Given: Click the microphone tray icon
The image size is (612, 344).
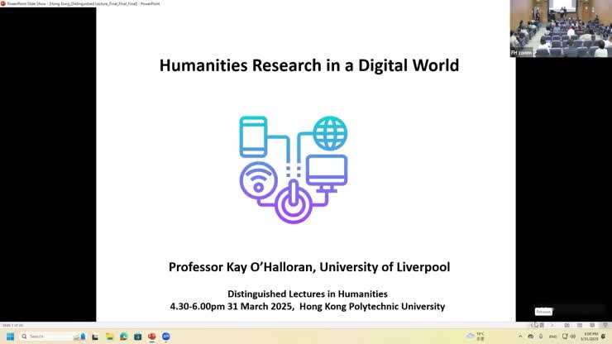Looking at the screenshot, I should [x=541, y=337].
